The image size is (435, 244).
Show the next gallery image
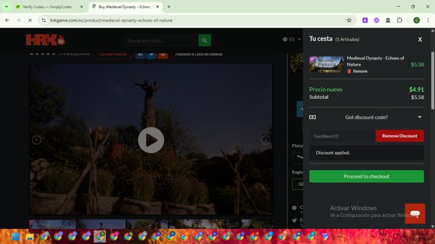[266, 140]
